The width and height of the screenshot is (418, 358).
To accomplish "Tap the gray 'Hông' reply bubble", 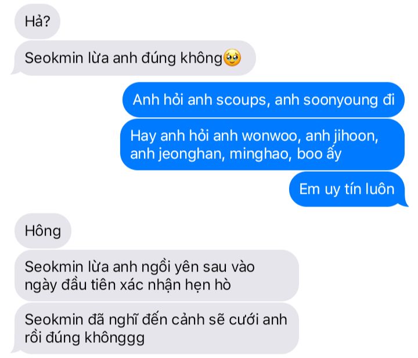I will click(x=43, y=231).
